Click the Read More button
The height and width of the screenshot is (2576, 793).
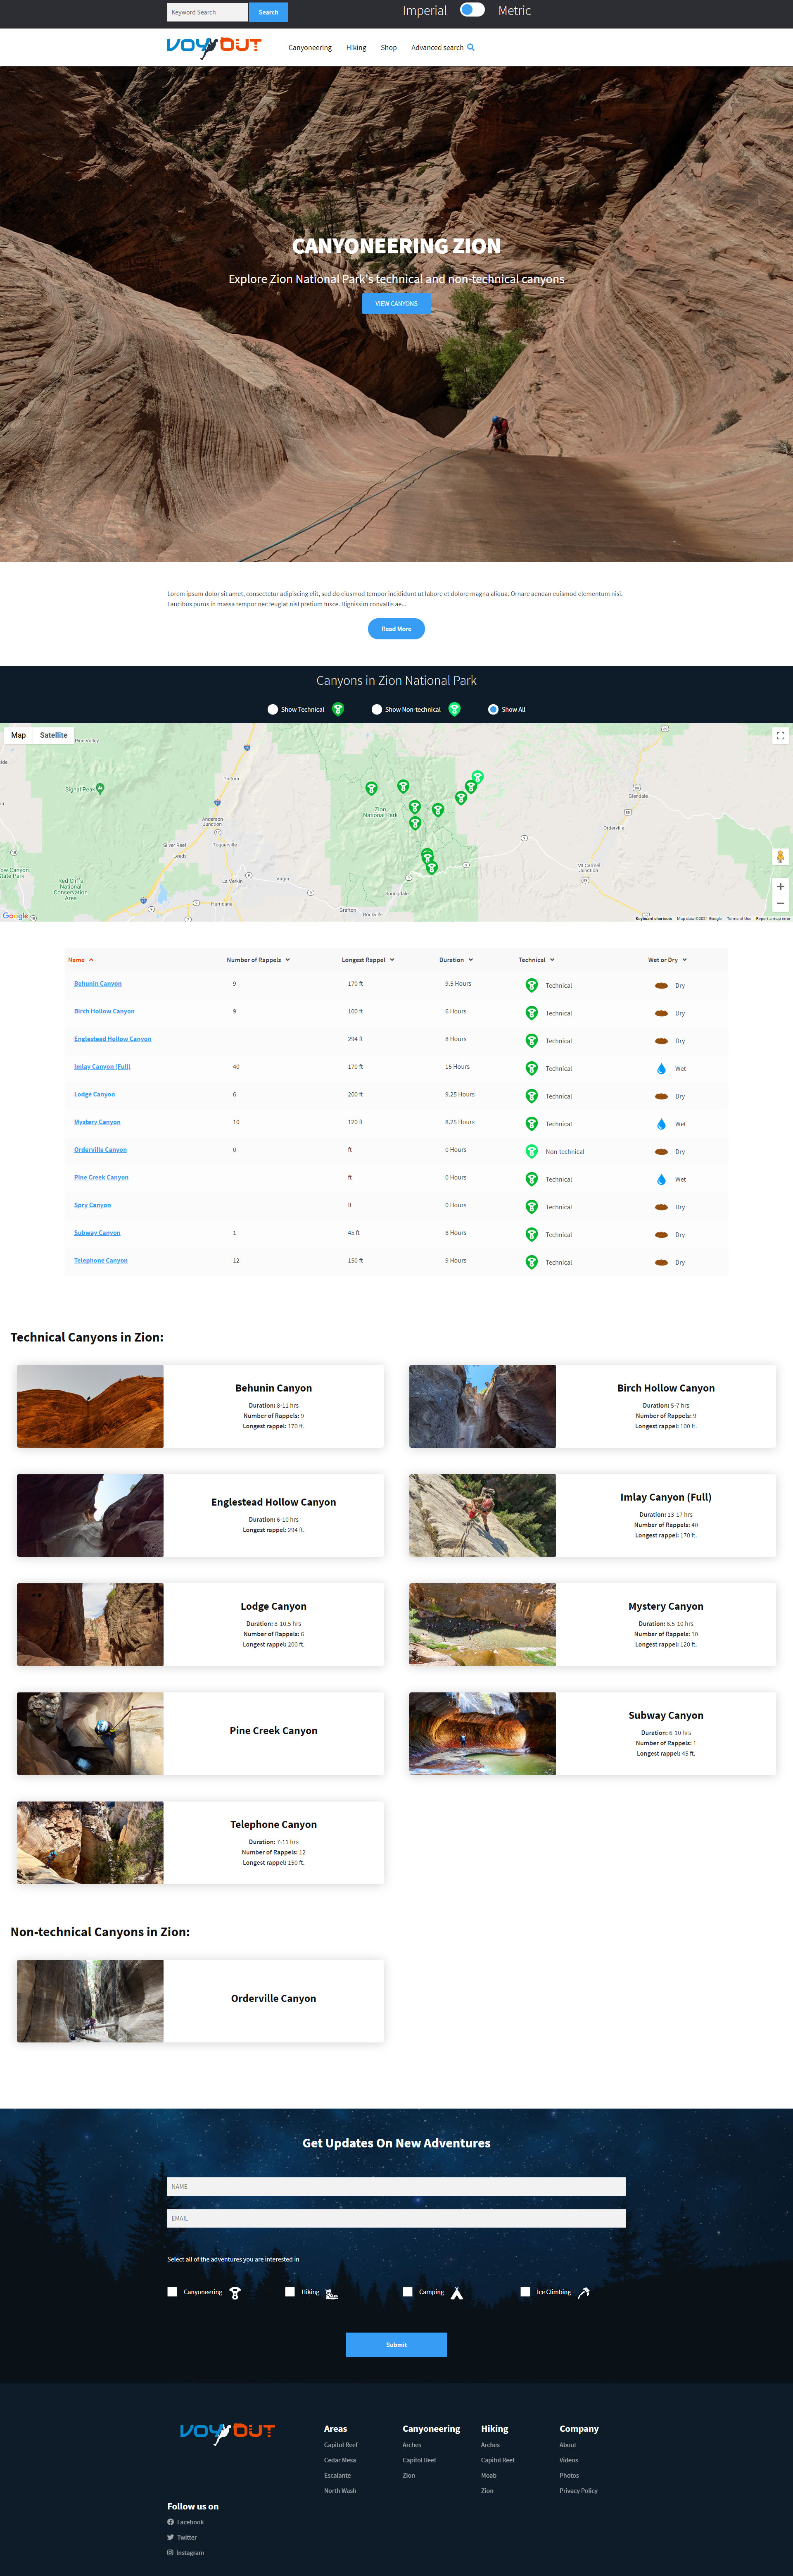pos(396,629)
